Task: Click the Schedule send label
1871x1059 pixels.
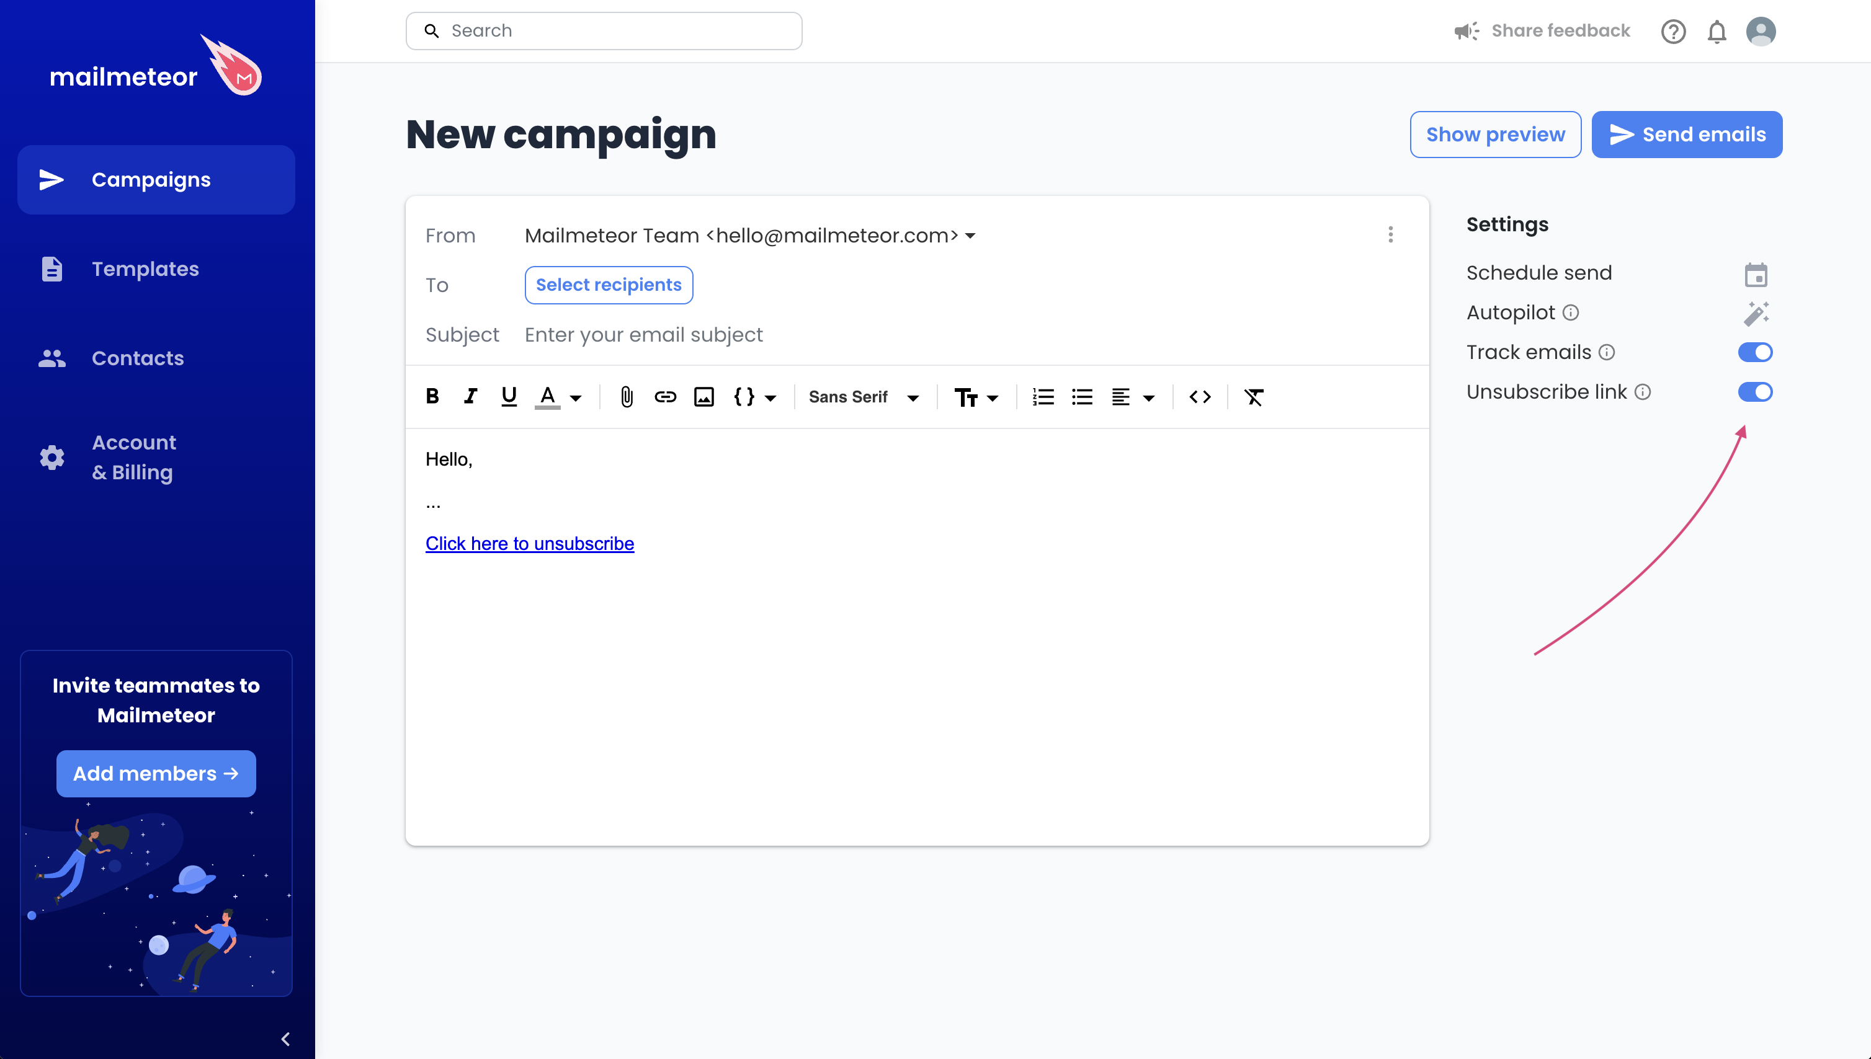Action: point(1539,273)
